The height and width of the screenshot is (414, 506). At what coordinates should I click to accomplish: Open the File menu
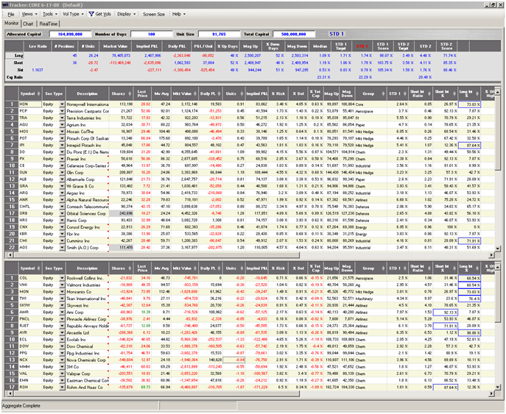click(11, 14)
